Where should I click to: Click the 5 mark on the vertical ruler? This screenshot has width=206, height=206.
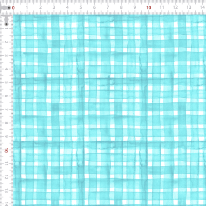click(6, 82)
